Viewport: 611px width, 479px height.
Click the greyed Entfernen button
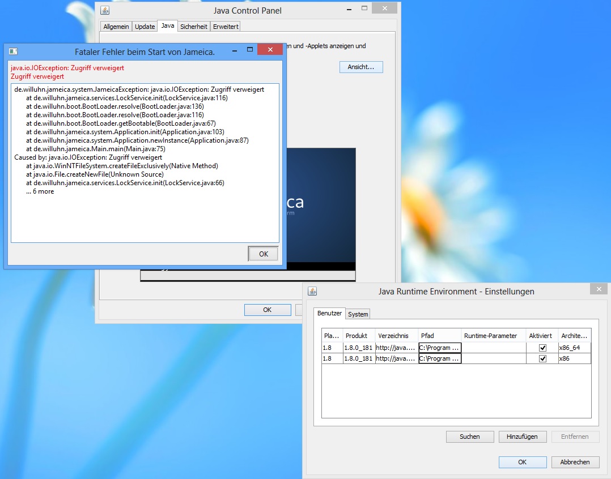(575, 437)
